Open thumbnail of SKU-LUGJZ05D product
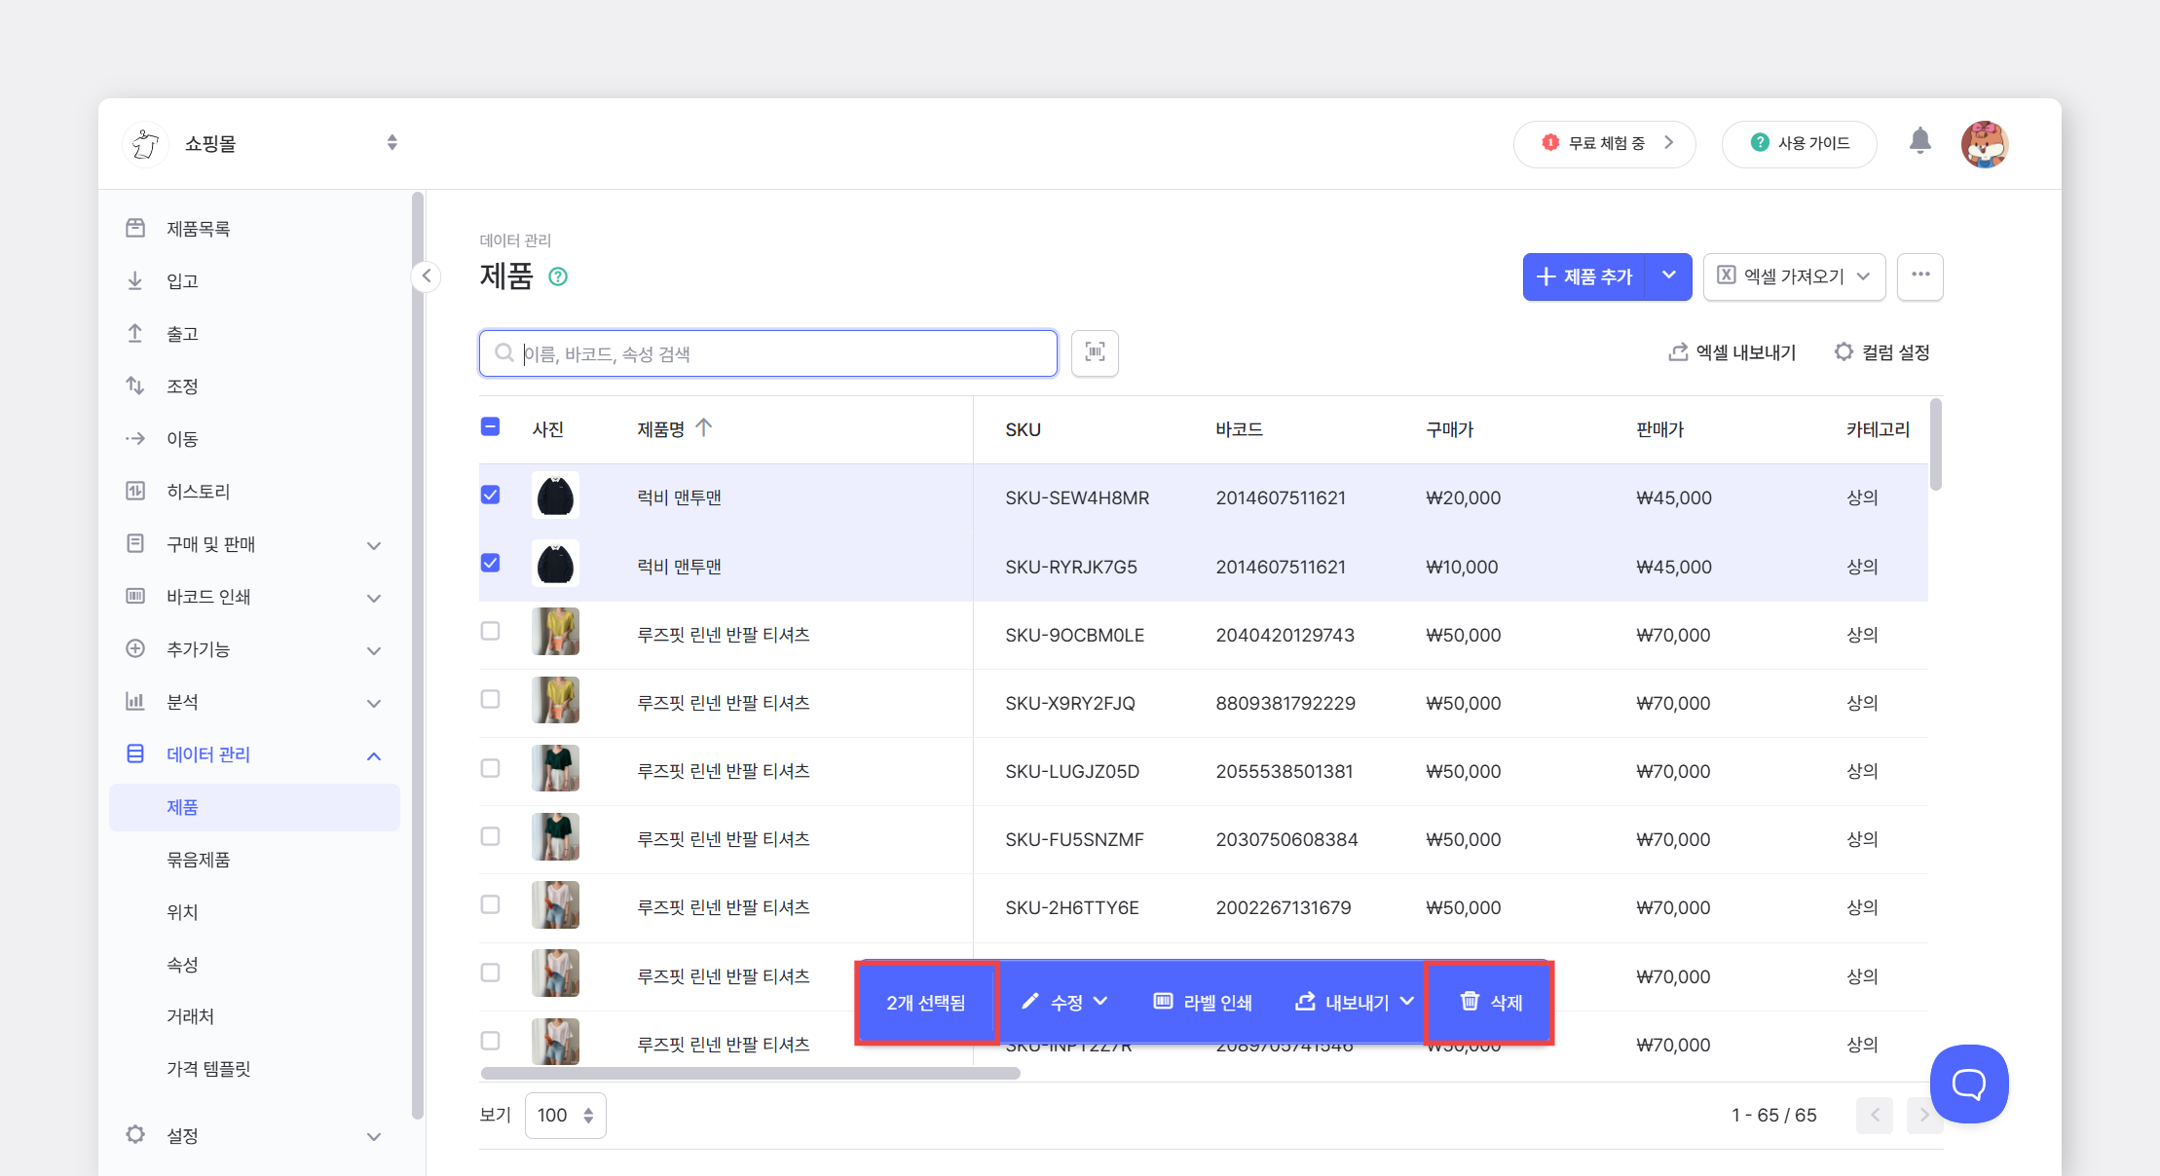Image resolution: width=2160 pixels, height=1176 pixels. pos(556,769)
